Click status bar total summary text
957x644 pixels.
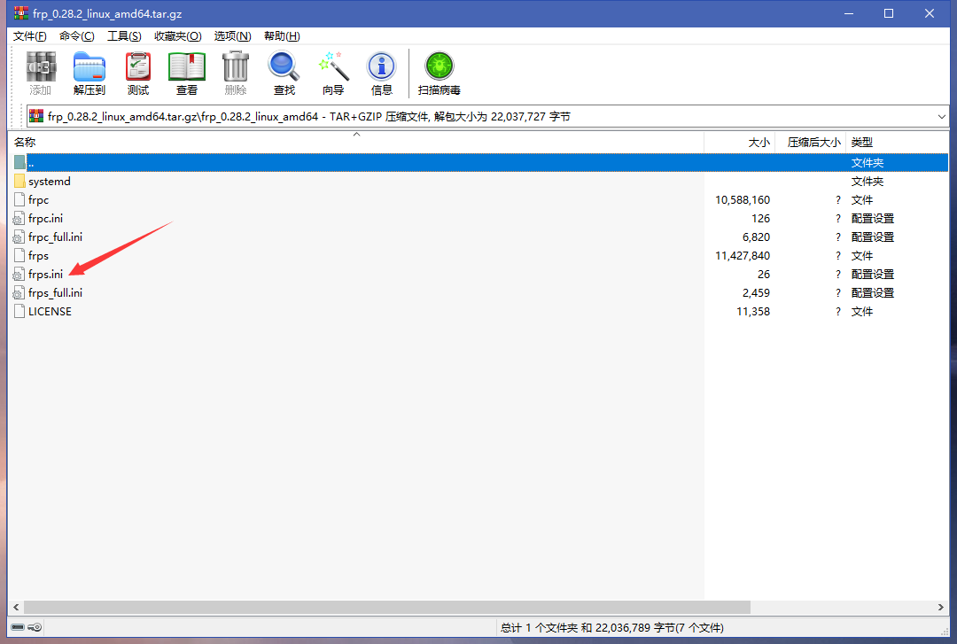point(612,627)
